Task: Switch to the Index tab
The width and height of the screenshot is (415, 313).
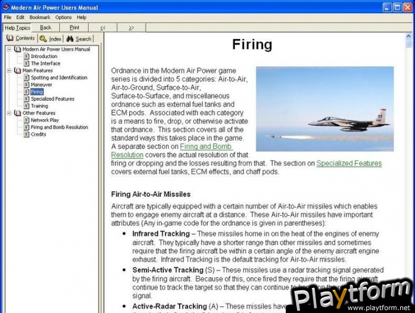Action: 50,39
